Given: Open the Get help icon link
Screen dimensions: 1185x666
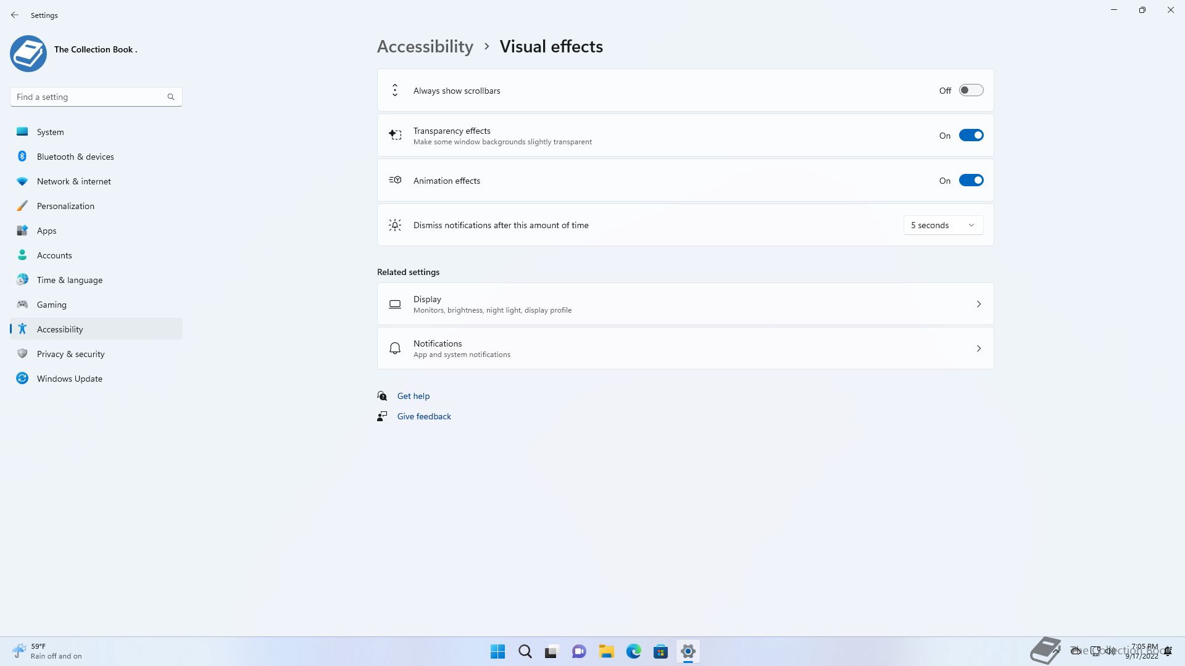Looking at the screenshot, I should click(382, 396).
